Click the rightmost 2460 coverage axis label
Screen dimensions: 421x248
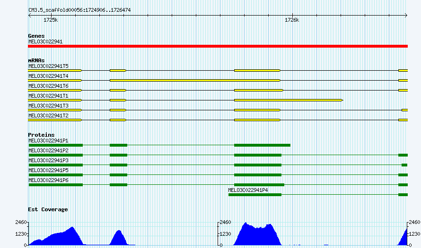pyautogui.click(x=415, y=223)
